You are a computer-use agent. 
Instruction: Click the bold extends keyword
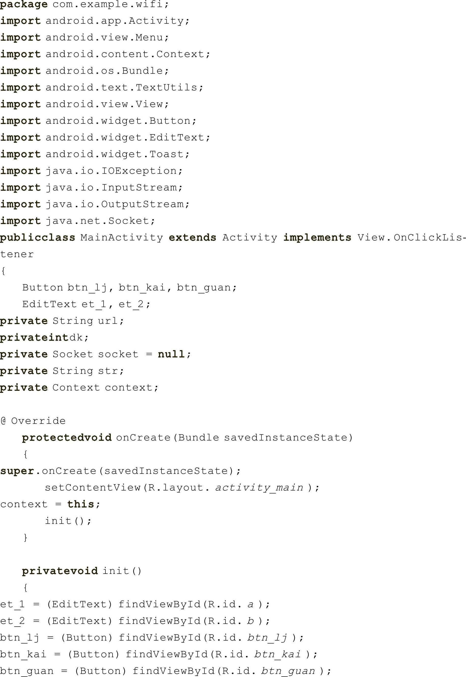pyautogui.click(x=193, y=238)
